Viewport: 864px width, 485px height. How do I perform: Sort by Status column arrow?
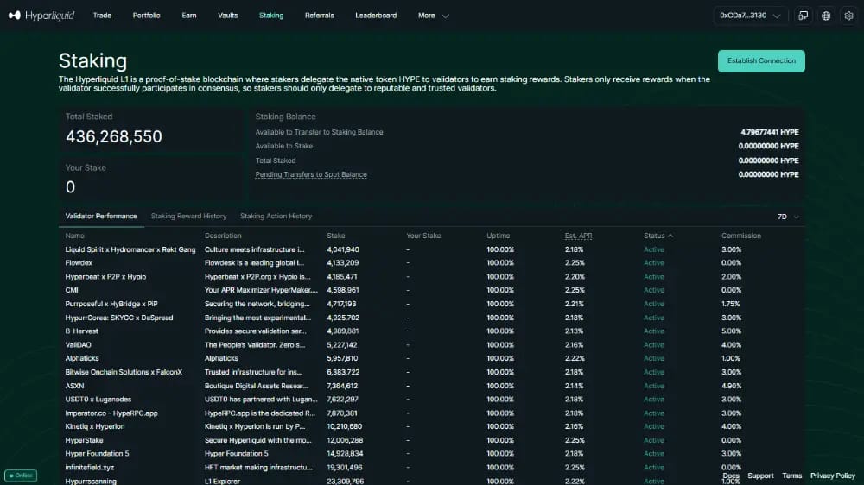click(x=670, y=236)
